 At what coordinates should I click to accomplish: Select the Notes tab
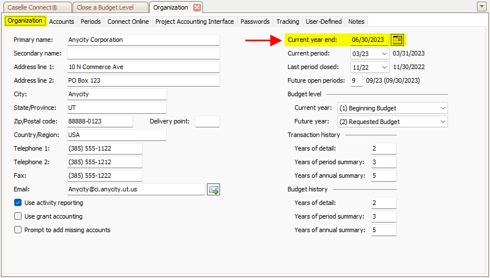coord(356,22)
